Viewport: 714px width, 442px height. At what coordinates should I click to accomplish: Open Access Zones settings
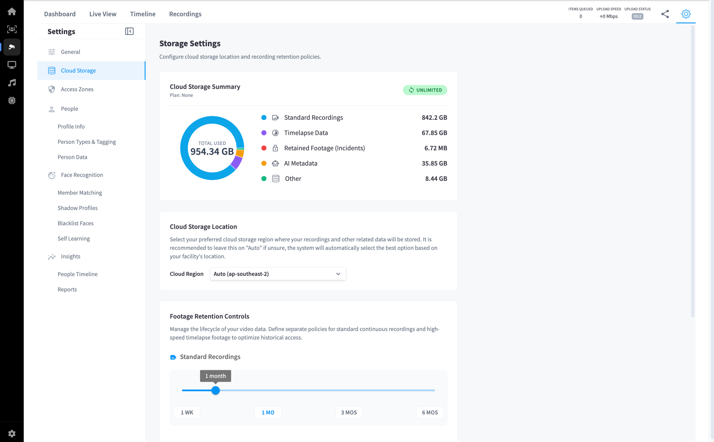coord(91,89)
